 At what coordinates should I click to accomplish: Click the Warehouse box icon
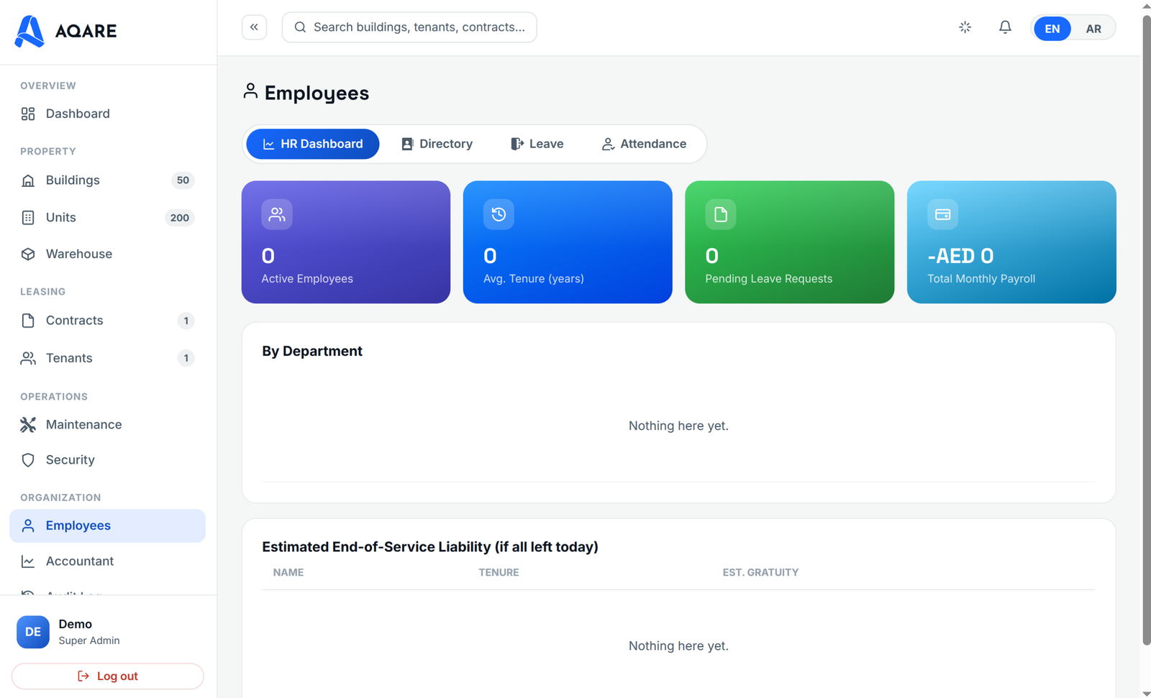tap(28, 254)
